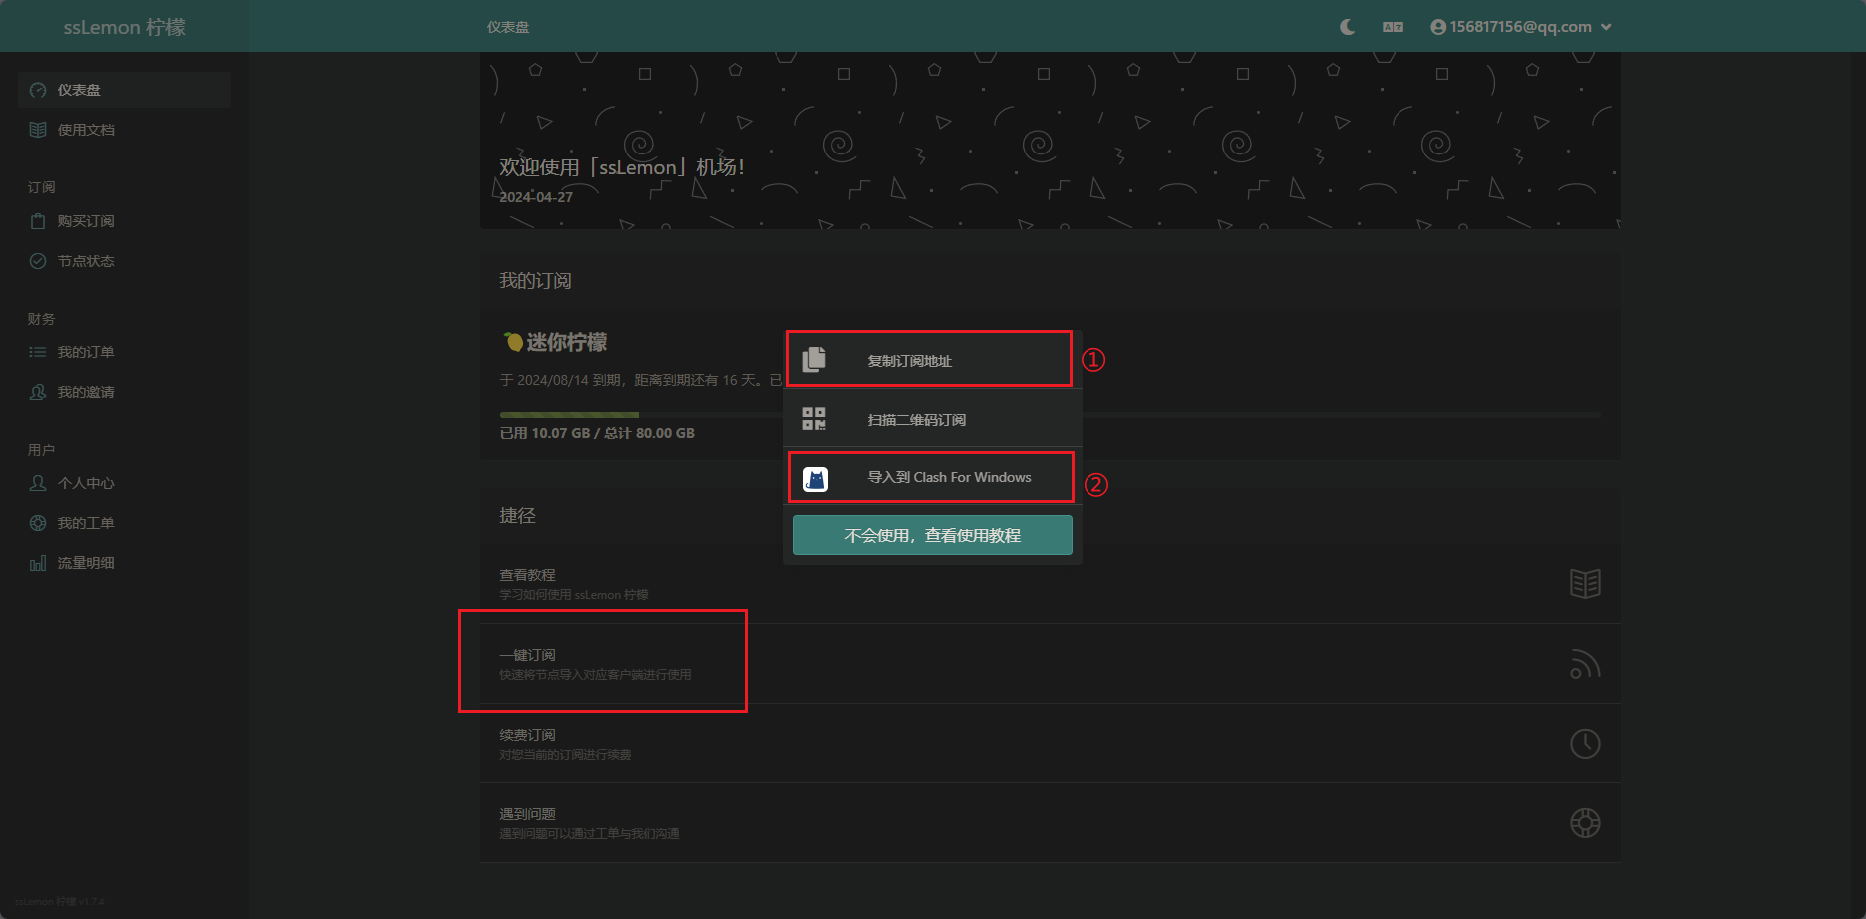This screenshot has width=1866, height=919.
Task: Click the list icon beside 我的订单
Action: click(x=38, y=352)
